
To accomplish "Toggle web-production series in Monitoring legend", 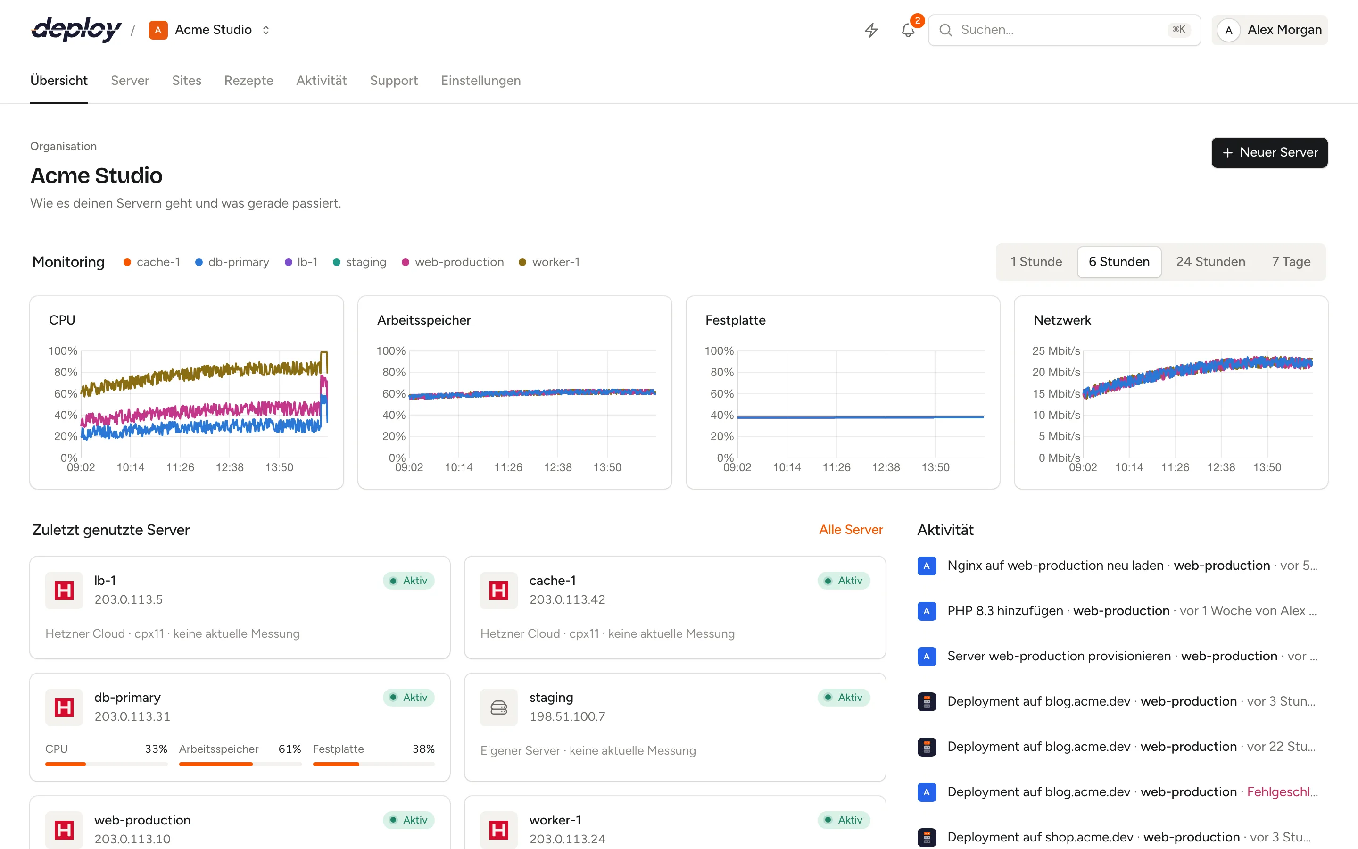I will tap(452, 262).
